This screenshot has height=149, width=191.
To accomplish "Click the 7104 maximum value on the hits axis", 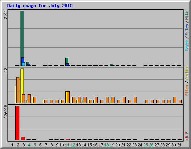I will [x=6, y=15].
